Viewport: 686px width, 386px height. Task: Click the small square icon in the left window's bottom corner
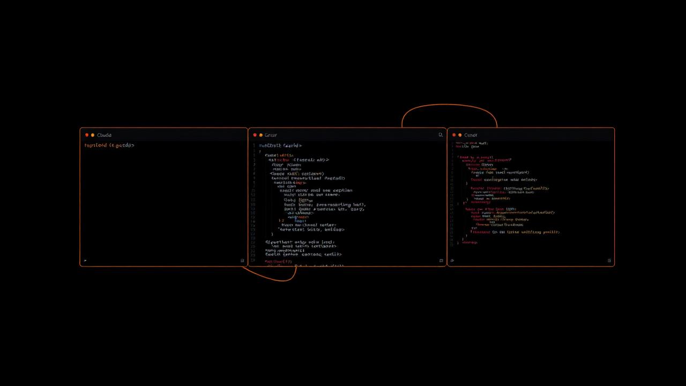pyautogui.click(x=242, y=261)
